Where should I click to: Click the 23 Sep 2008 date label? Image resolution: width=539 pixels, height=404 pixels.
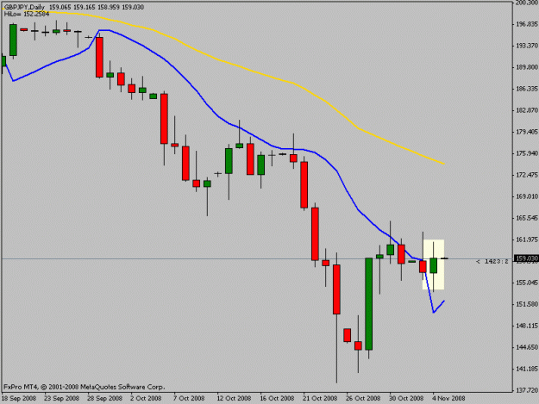tap(62, 399)
